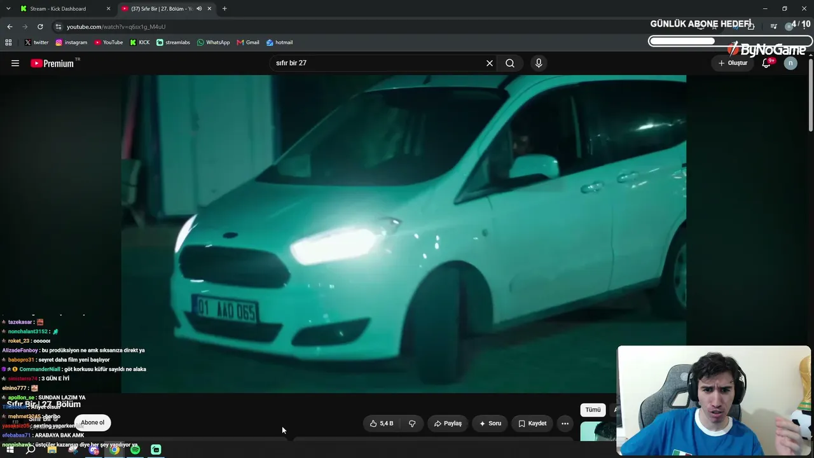Open the Oluştur create menu
814x458 pixels.
point(733,63)
